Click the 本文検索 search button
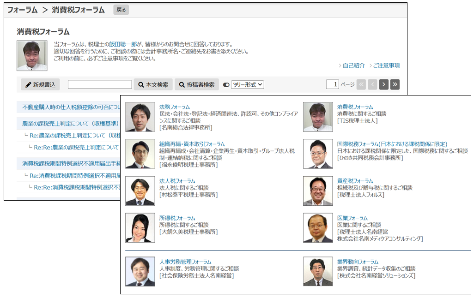This screenshot has height=298, width=474. click(153, 84)
